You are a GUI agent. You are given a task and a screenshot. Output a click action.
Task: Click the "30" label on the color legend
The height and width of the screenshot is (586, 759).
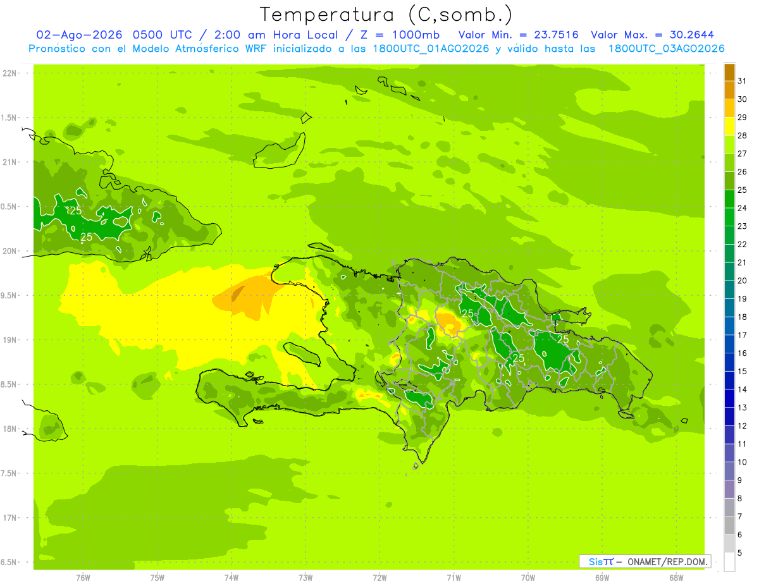click(743, 99)
